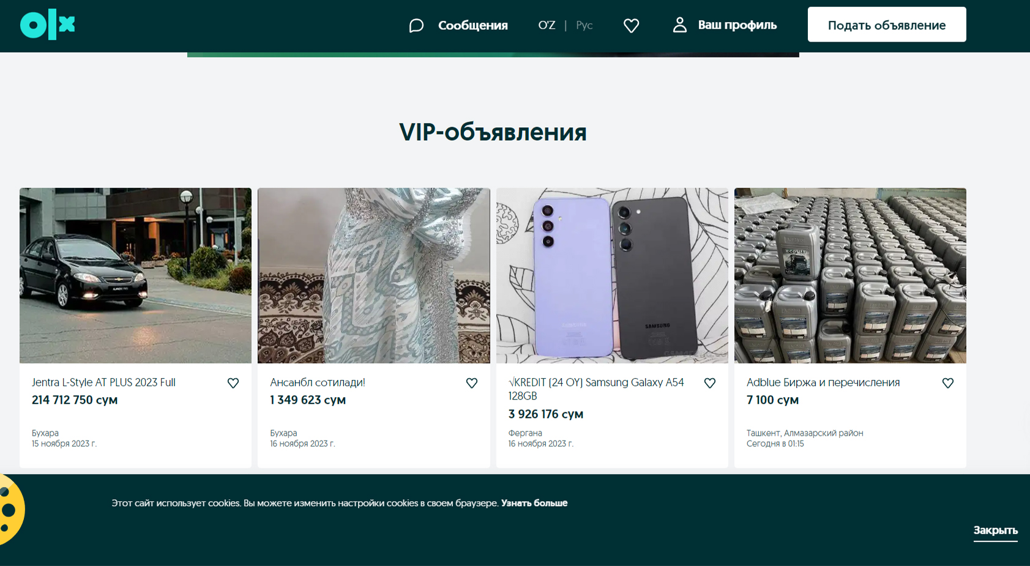Open favorites via header heart icon

click(x=631, y=25)
